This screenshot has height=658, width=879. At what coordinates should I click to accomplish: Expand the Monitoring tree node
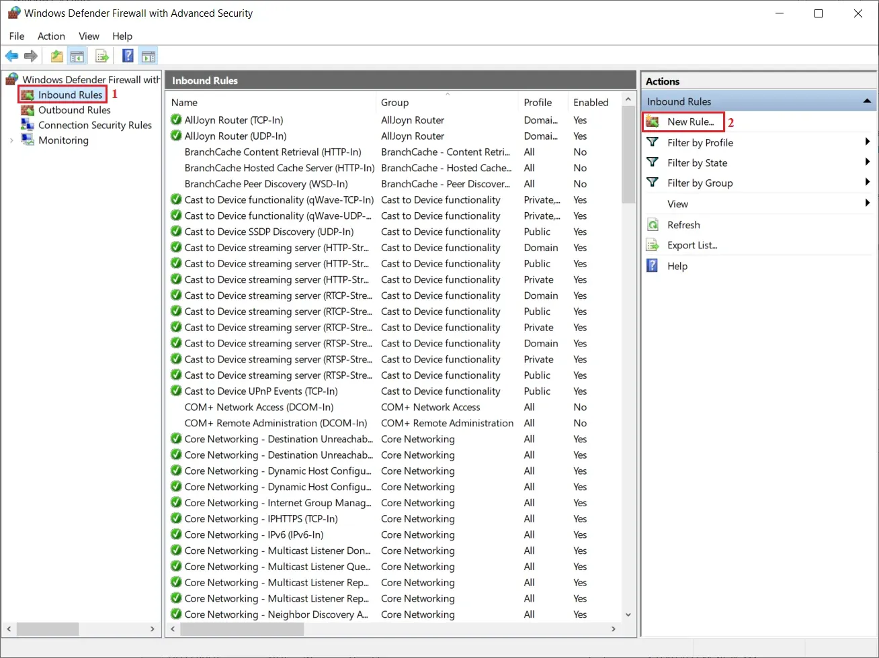click(11, 140)
